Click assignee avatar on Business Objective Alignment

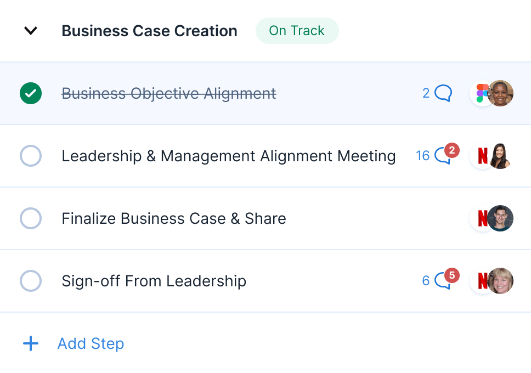[501, 93]
